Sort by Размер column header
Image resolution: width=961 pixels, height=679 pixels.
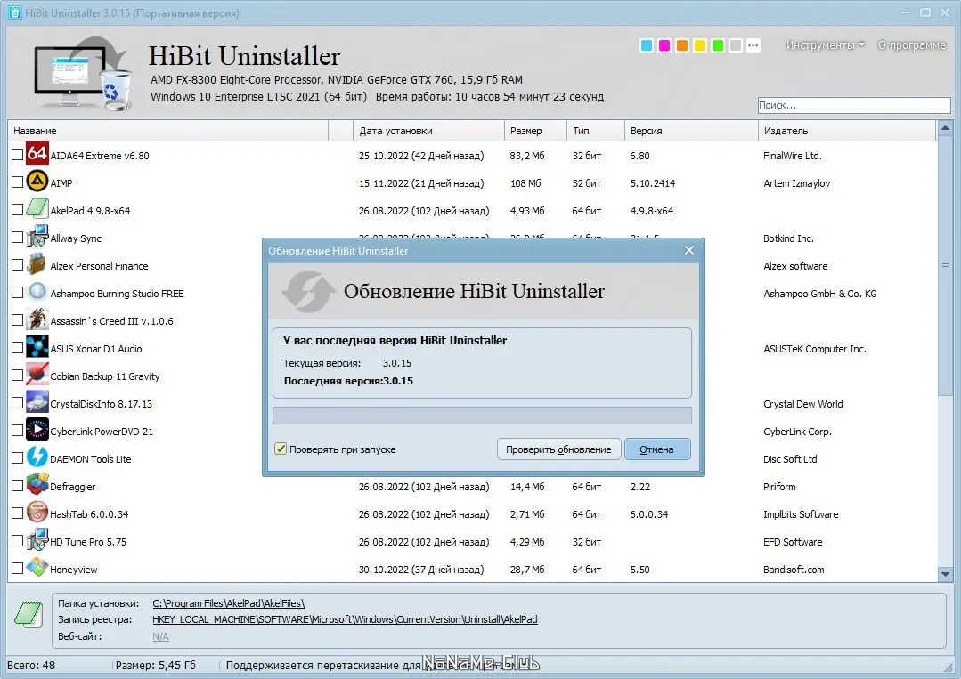click(535, 131)
